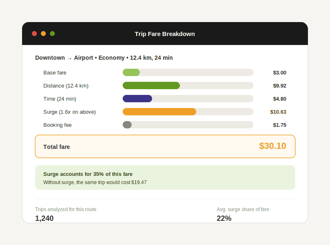Click the purple Time bar
The image size is (330, 245).
point(137,99)
